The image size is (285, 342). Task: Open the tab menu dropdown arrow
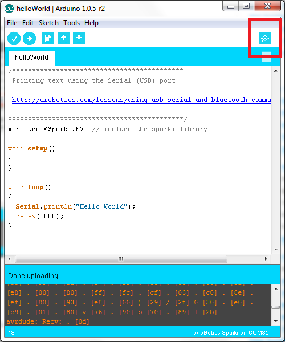(x=266, y=56)
